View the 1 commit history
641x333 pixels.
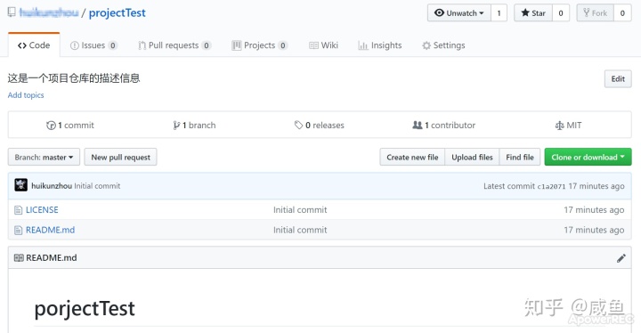(x=70, y=126)
